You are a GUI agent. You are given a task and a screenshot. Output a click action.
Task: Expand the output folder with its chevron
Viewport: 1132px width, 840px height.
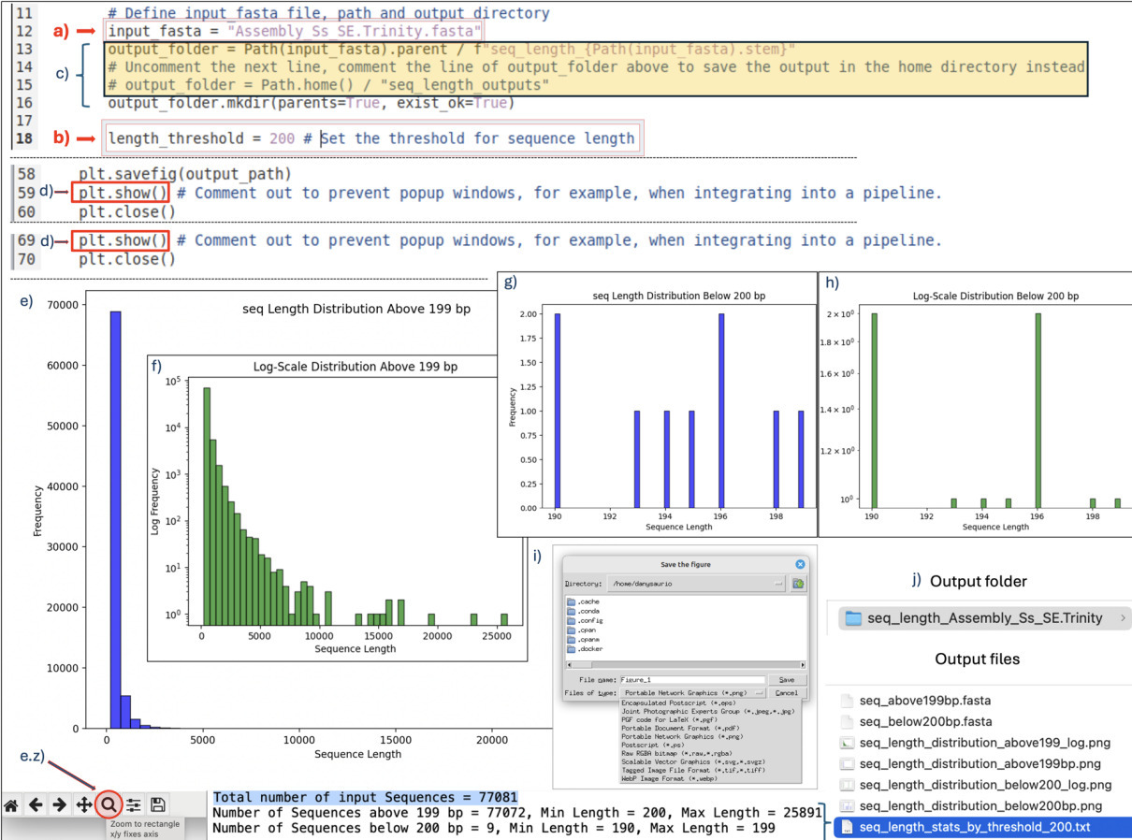pos(1123,616)
